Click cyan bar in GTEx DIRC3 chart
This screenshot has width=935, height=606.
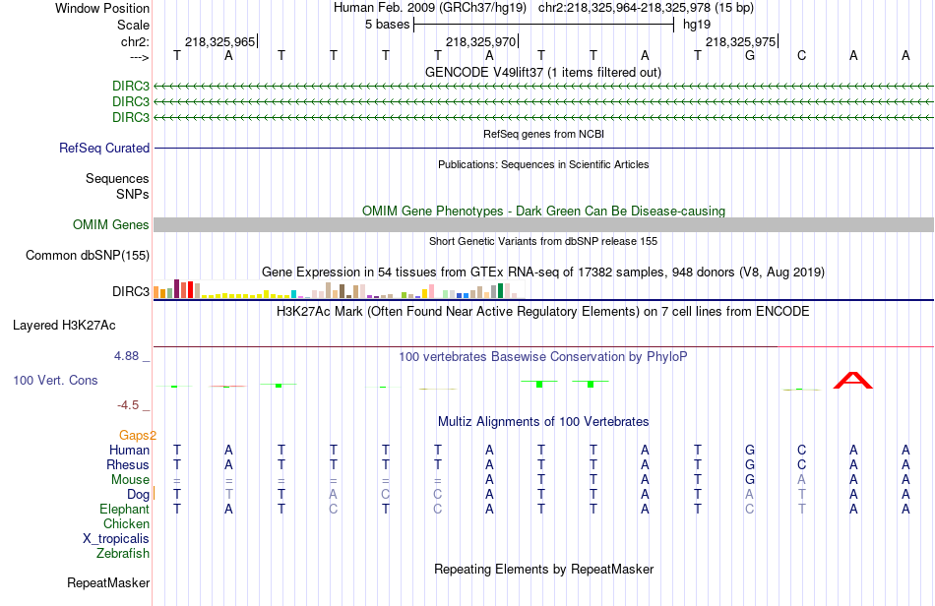(x=293, y=294)
